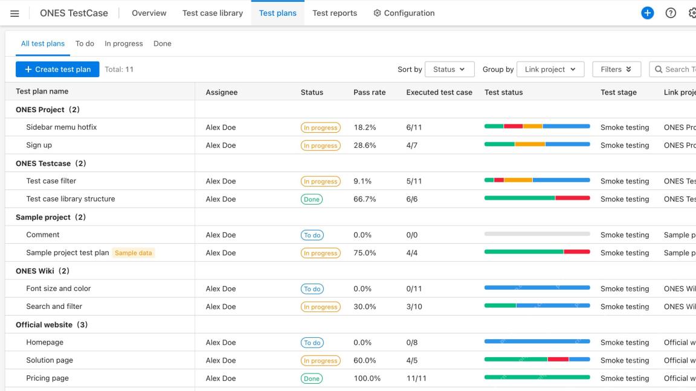The image size is (696, 391).
Task: Click Create test plan button
Action: [x=57, y=69]
